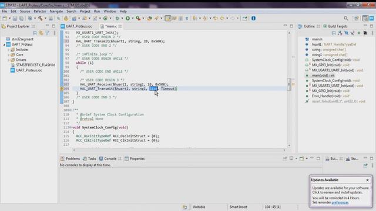This screenshot has height=211, width=376.
Task: Open the File menu
Action: [4, 11]
